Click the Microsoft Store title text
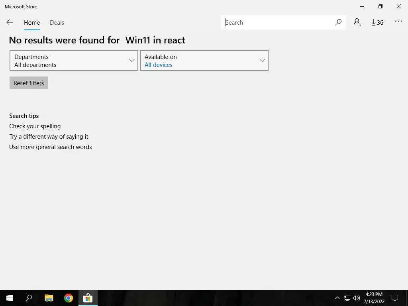This screenshot has height=306, width=408. [21, 7]
